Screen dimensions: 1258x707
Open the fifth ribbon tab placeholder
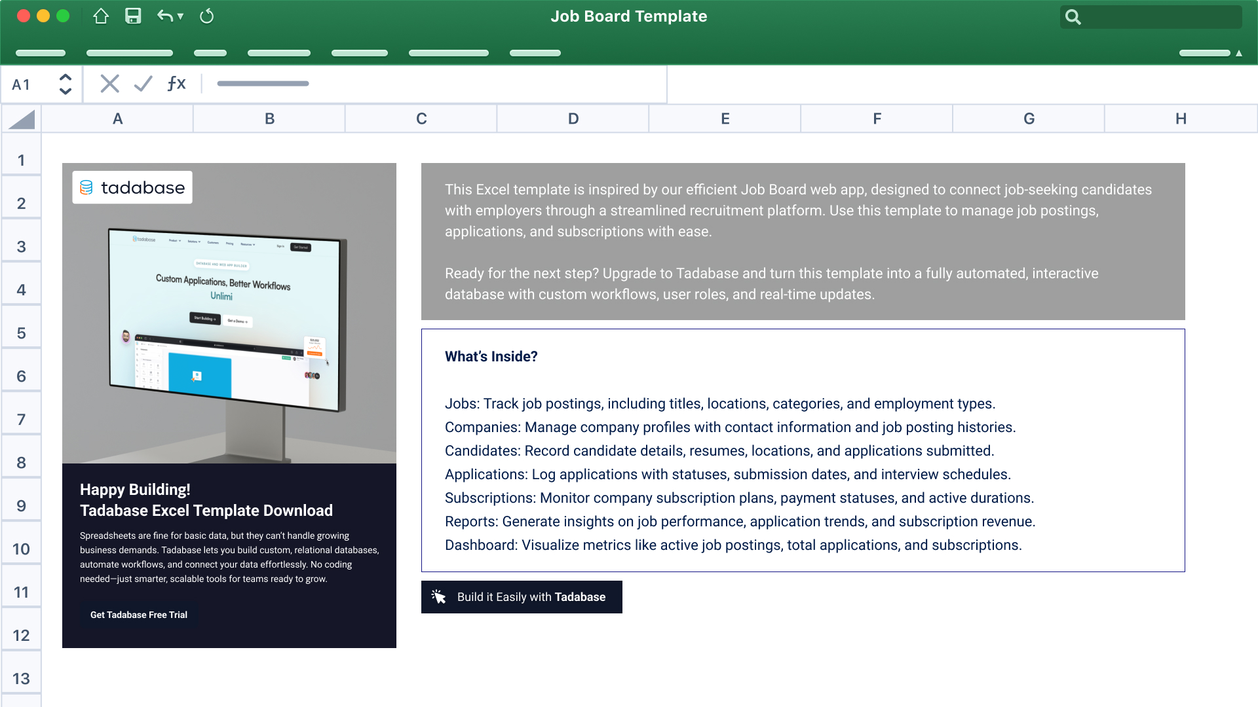(x=360, y=53)
